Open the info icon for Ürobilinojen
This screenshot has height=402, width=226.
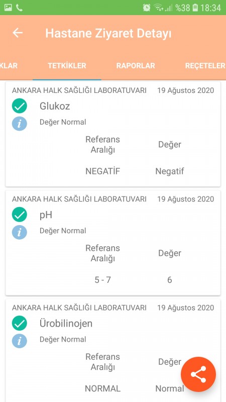point(20,341)
